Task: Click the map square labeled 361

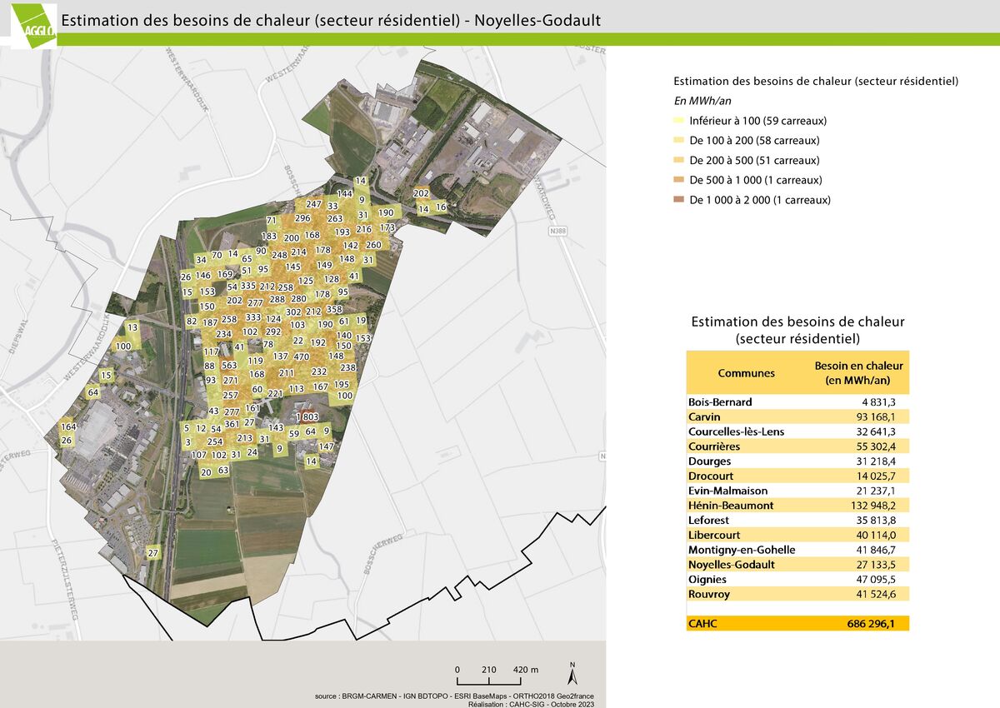Action: (x=232, y=424)
